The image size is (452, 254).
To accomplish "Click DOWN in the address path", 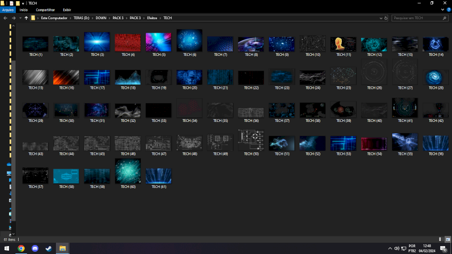I will click(x=101, y=18).
